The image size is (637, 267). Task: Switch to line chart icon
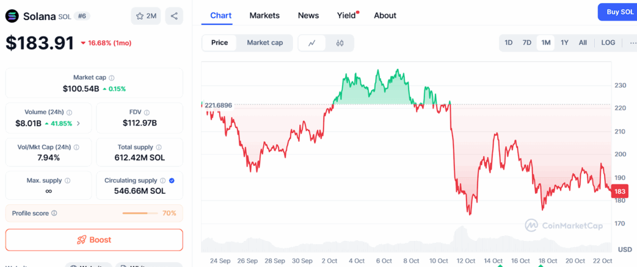pyautogui.click(x=312, y=43)
